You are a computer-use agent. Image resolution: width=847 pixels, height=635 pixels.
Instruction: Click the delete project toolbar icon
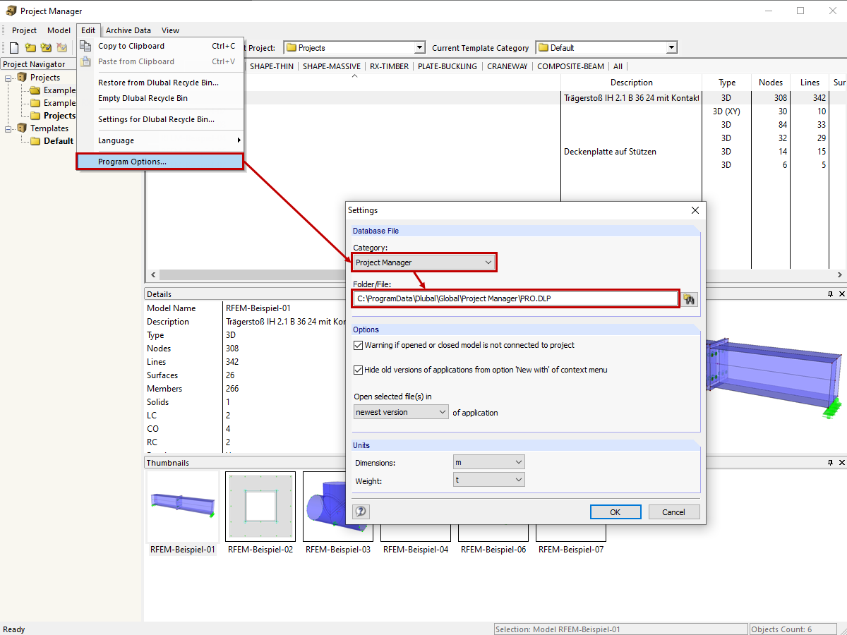[x=61, y=47]
